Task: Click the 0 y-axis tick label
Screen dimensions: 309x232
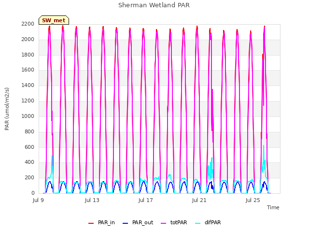Action: 33,193
